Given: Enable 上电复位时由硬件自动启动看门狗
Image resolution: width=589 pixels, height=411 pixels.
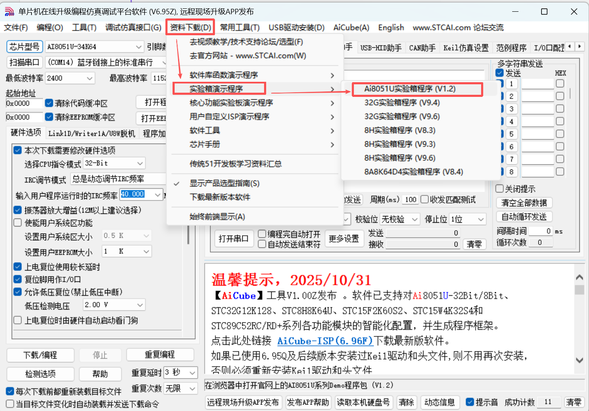Looking at the screenshot, I should pyautogui.click(x=17, y=320).
